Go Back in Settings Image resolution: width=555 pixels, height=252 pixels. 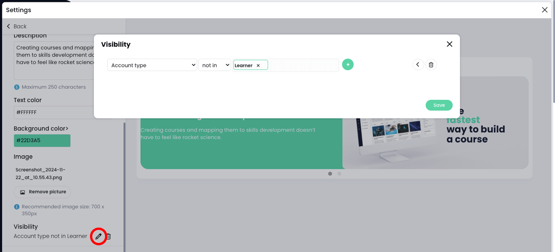[x=17, y=26]
